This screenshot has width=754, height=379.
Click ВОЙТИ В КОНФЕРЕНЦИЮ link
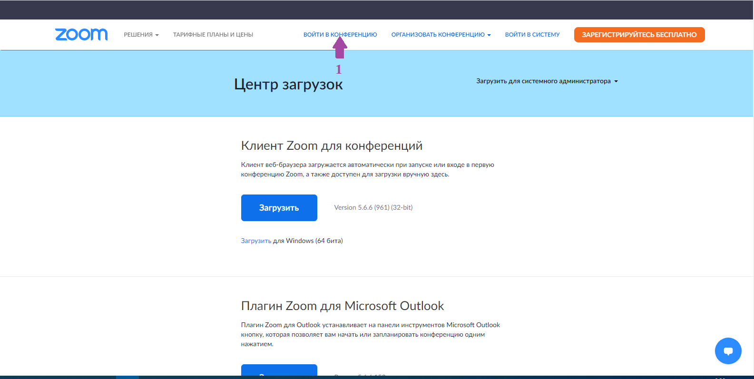coord(340,35)
